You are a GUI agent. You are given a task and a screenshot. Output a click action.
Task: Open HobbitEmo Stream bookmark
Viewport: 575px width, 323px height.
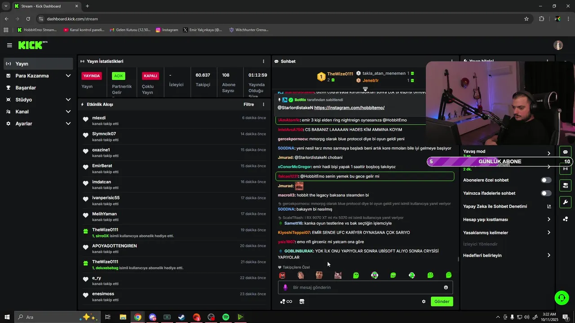coord(37,30)
